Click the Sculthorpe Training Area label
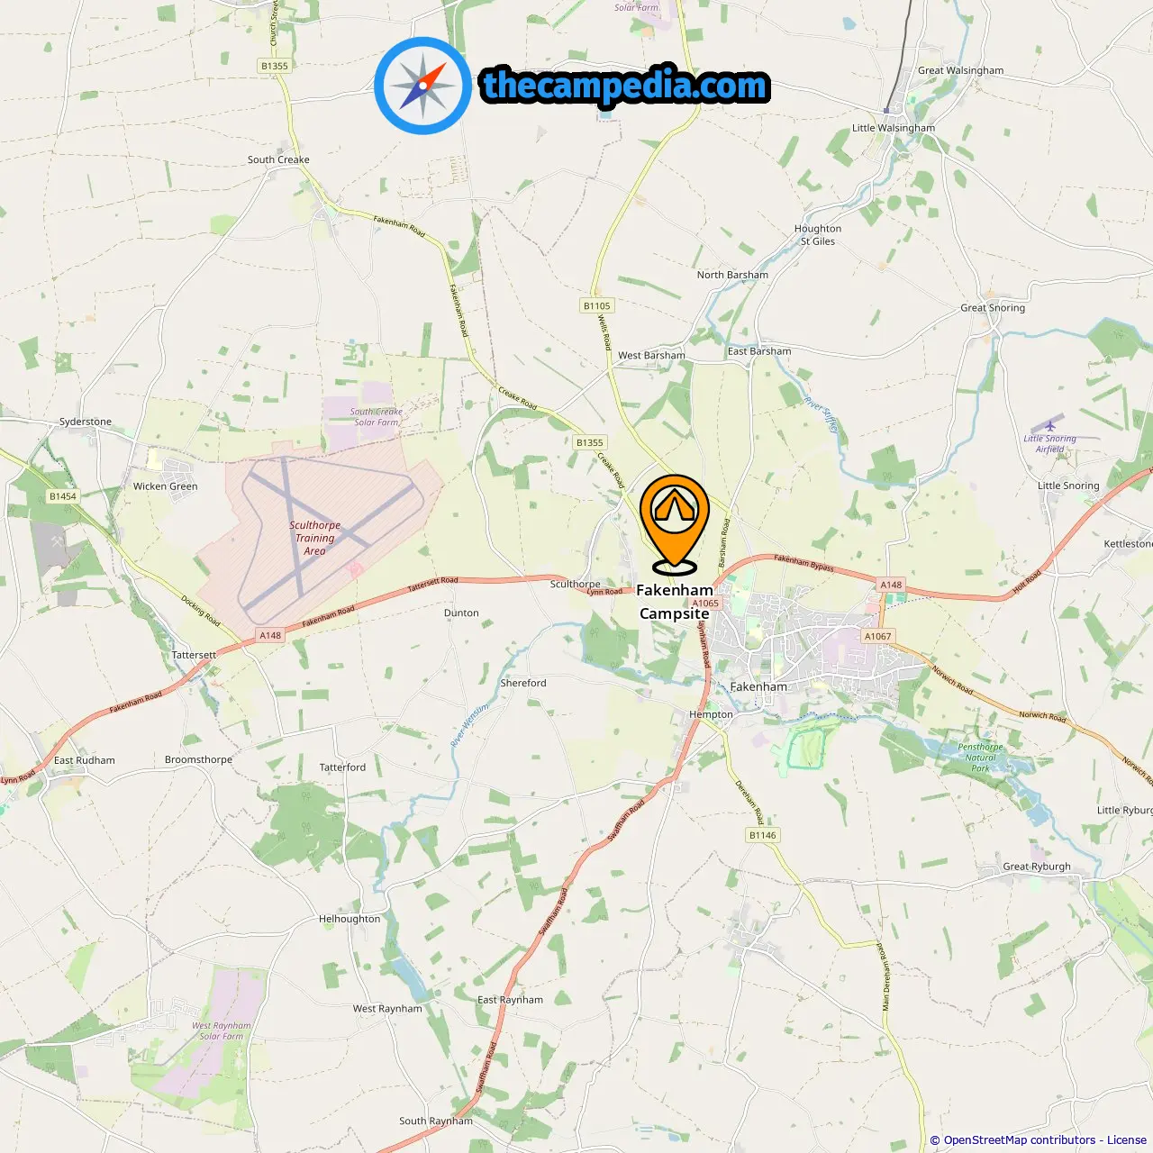This screenshot has width=1153, height=1153. pyautogui.click(x=314, y=538)
